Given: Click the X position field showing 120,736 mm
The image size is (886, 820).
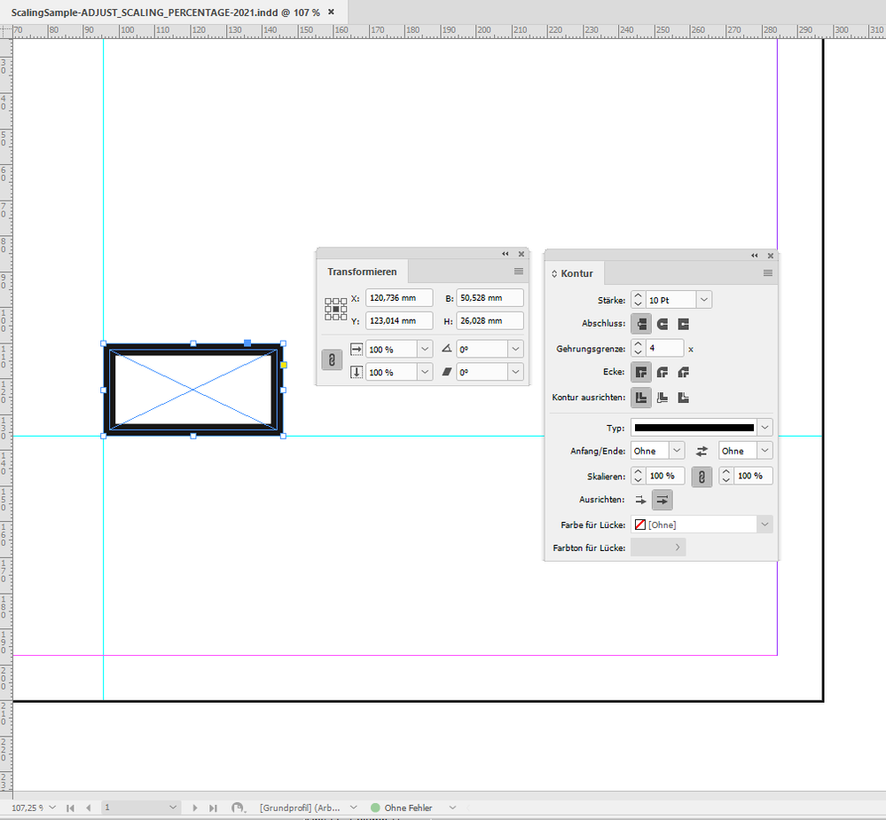Looking at the screenshot, I should (x=399, y=297).
